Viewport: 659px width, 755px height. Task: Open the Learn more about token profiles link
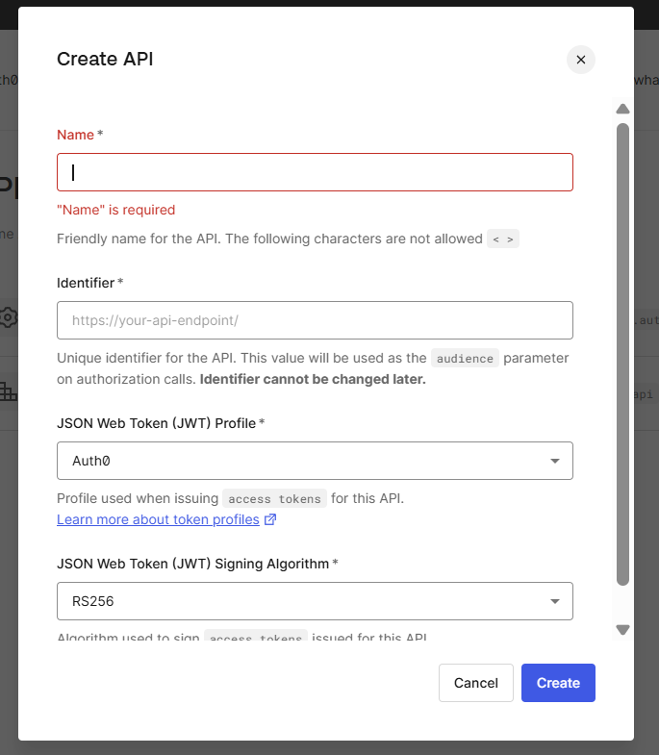[158, 519]
